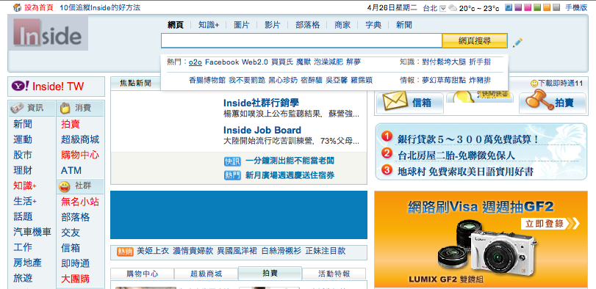The height and width of the screenshot is (289, 596).
Task: Click the house icon beside 設為首頁
Action: (x=17, y=7)
